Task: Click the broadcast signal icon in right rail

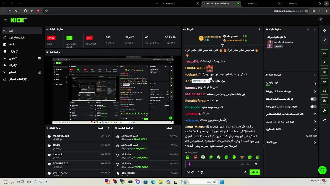Action: [324, 91]
